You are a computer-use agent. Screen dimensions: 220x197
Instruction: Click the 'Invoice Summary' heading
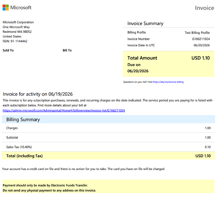pos(145,23)
